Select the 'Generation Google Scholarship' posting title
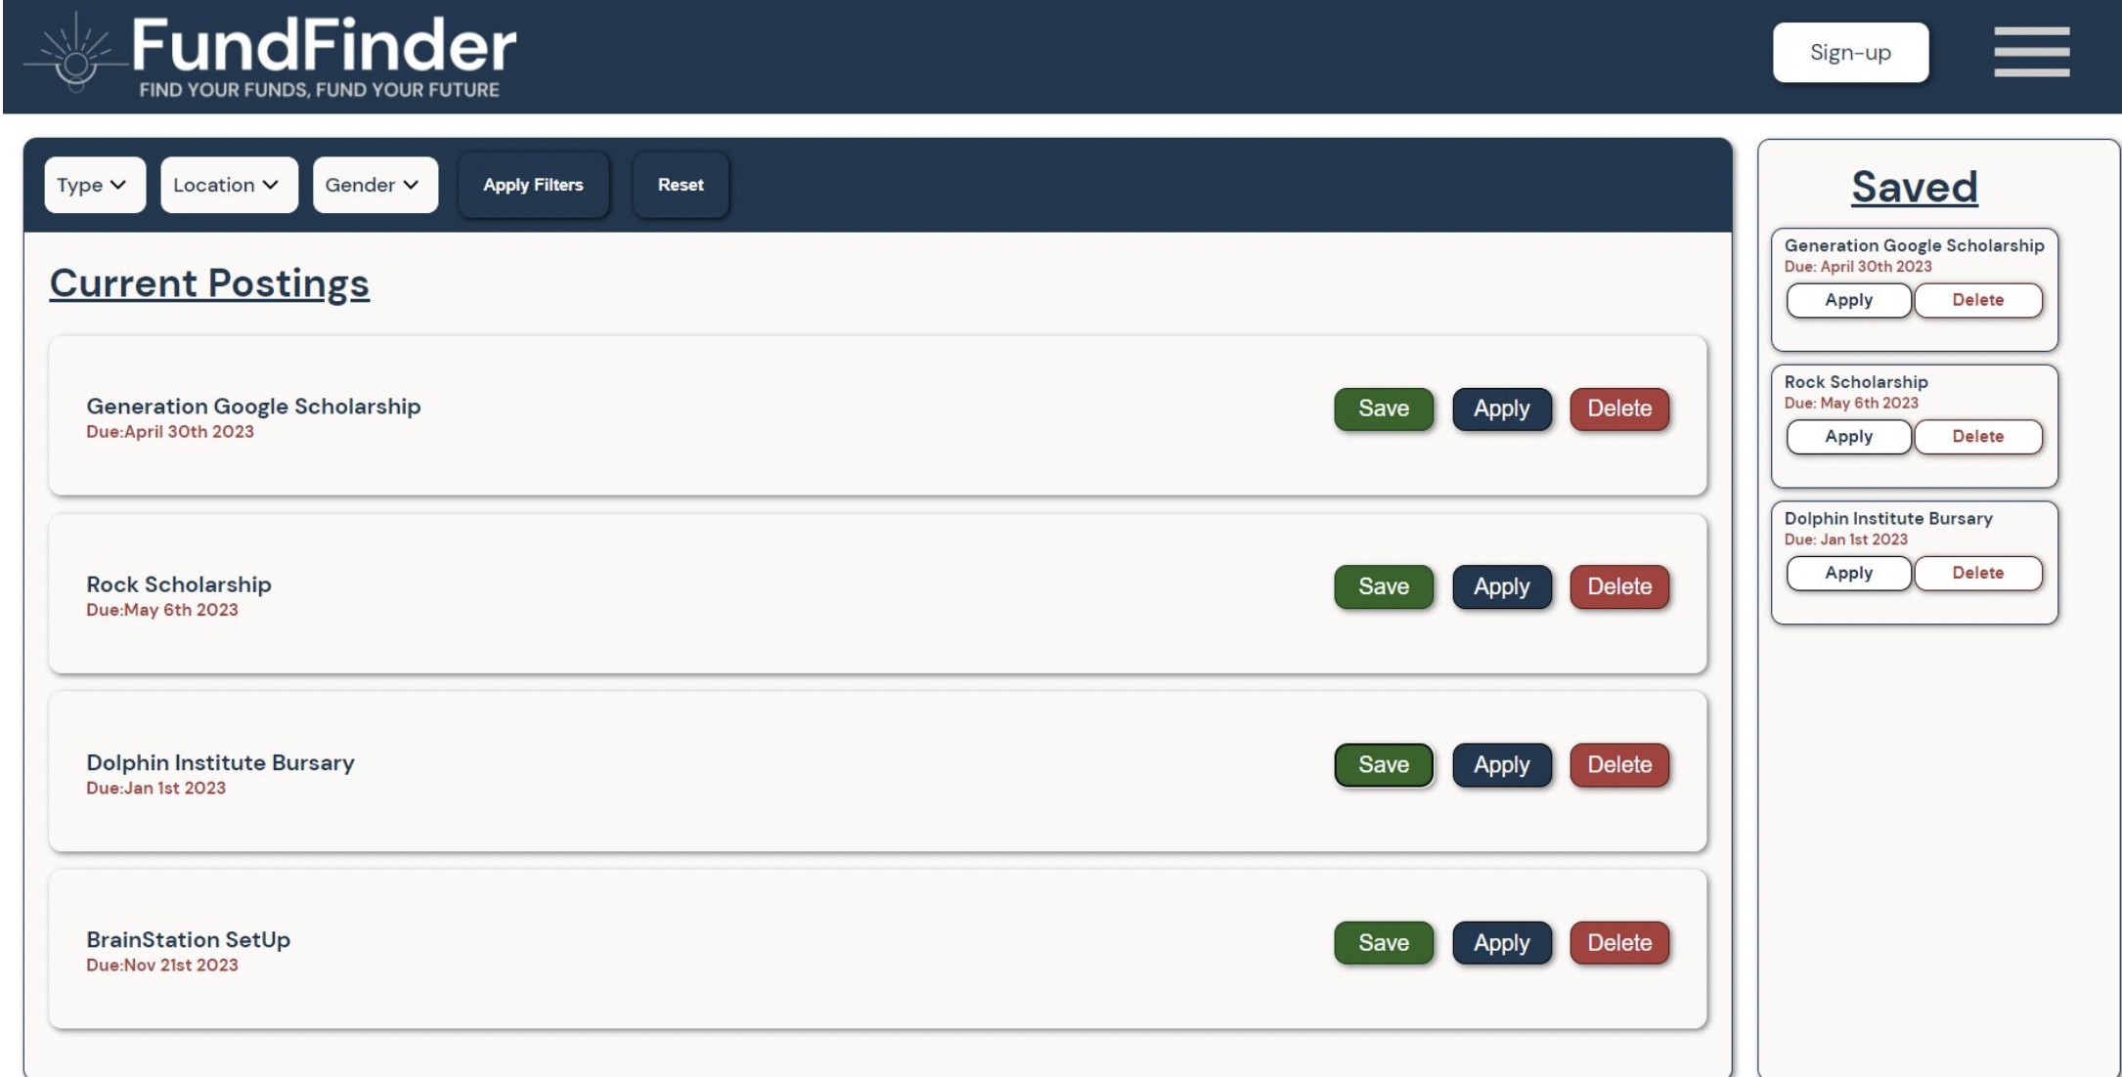 [x=253, y=407]
